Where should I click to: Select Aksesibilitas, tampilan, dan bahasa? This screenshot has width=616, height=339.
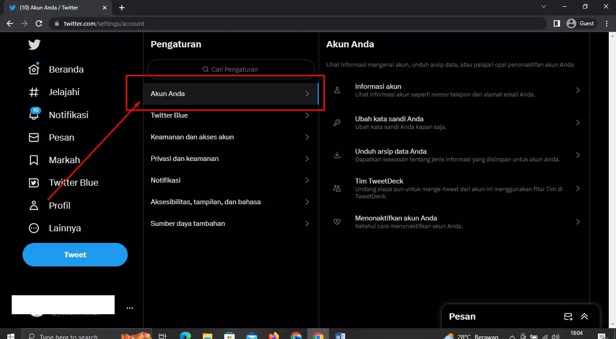pos(231,202)
